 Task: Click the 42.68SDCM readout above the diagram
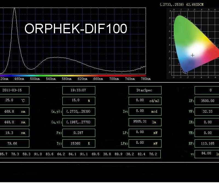195,5
